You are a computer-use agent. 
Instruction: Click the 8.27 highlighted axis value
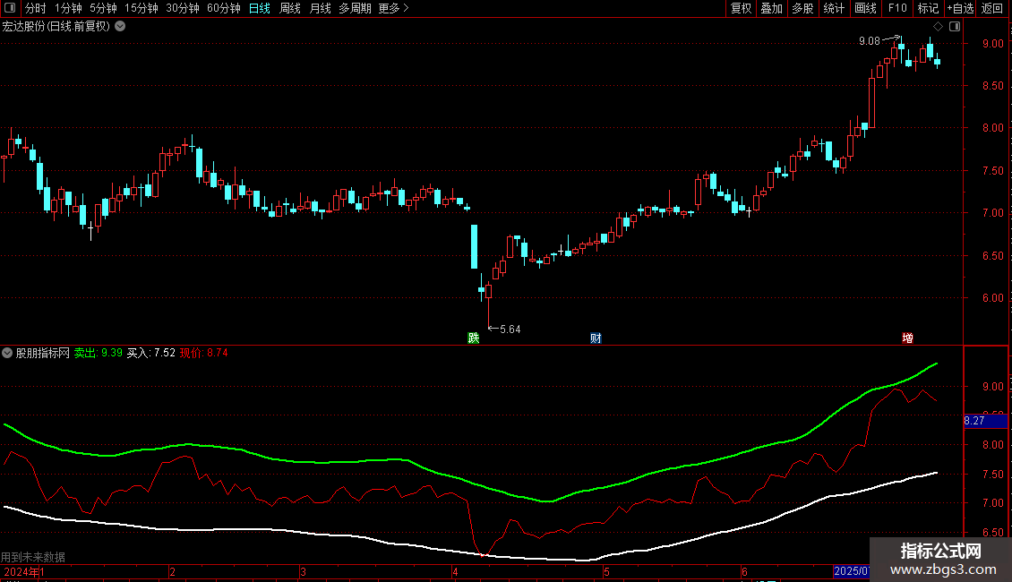point(985,421)
